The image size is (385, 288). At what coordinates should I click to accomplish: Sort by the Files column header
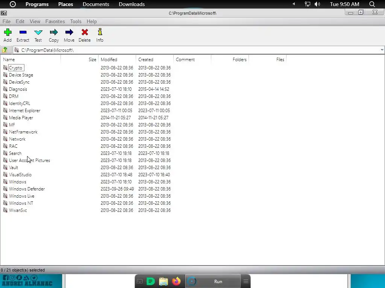pyautogui.click(x=267, y=60)
